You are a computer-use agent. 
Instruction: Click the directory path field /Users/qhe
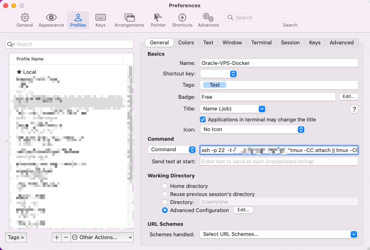coord(279,202)
